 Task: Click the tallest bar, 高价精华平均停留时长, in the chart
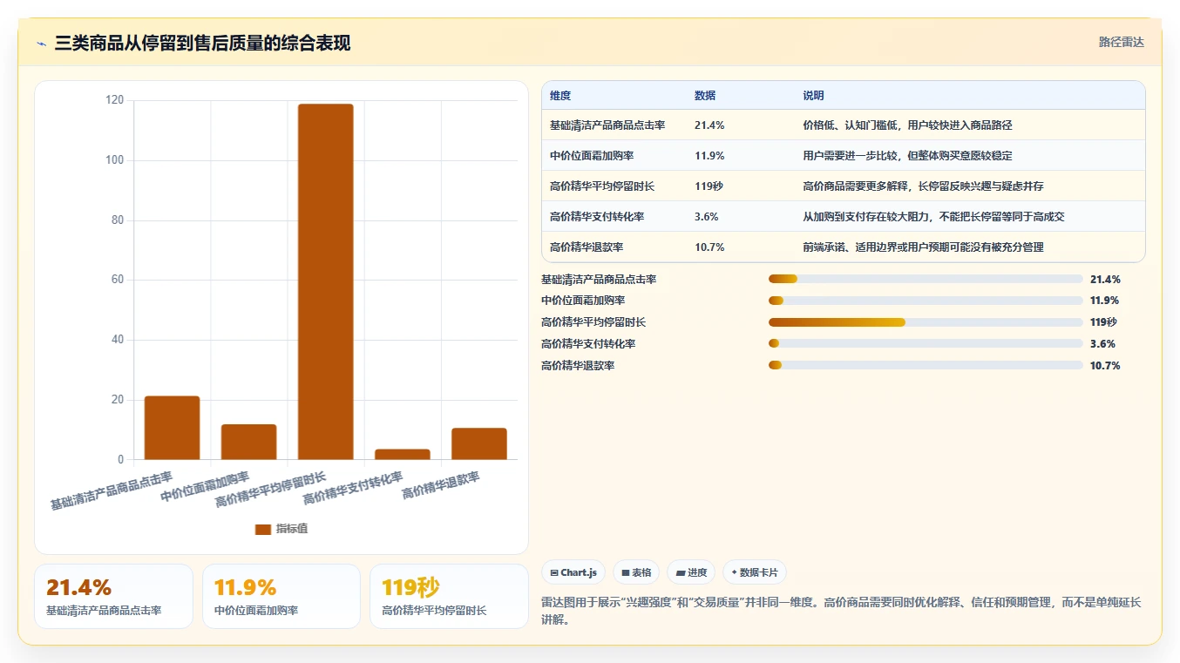click(x=325, y=281)
